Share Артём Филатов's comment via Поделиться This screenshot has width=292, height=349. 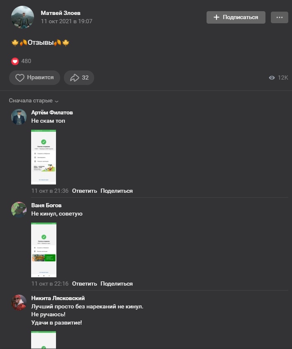tap(117, 191)
